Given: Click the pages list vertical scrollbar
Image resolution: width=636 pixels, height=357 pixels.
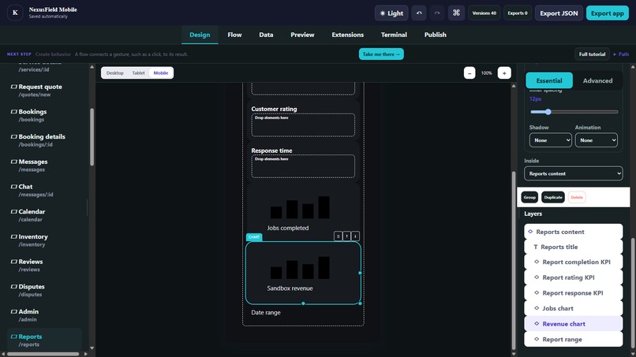Looking at the screenshot, I should click(x=92, y=137).
